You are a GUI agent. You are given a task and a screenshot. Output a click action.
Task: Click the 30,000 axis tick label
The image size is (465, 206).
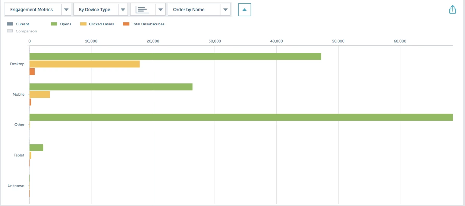pyautogui.click(x=215, y=41)
